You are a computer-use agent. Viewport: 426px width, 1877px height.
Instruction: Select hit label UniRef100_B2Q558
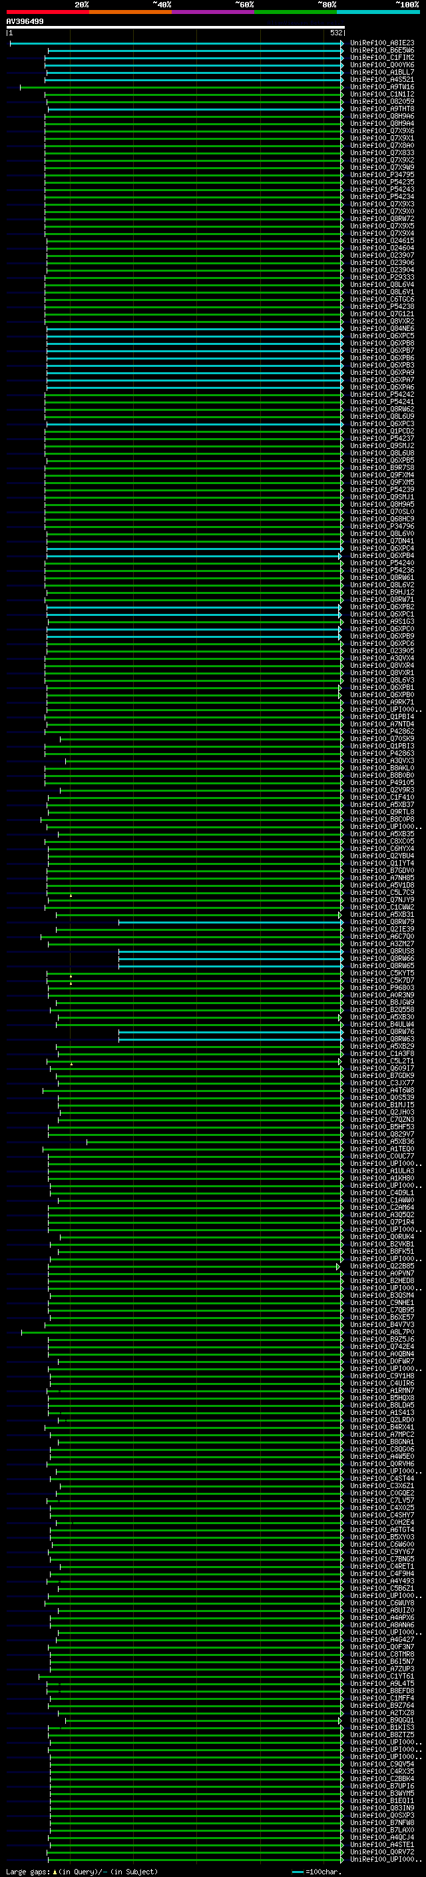pyautogui.click(x=382, y=1009)
